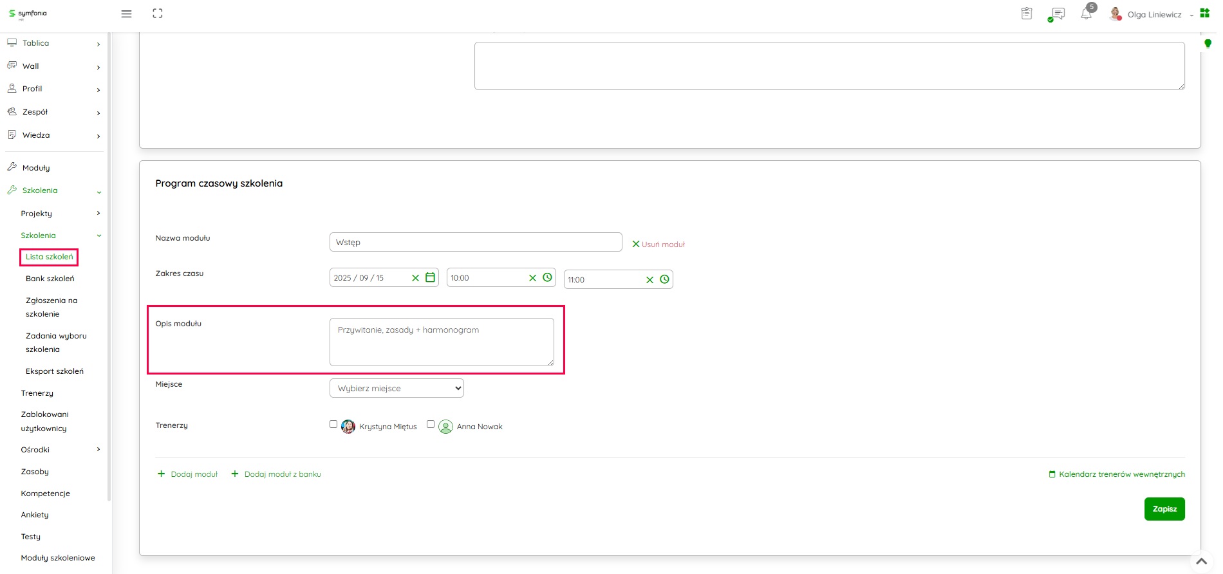Check the Anna Nowak trainer checkbox

431,425
